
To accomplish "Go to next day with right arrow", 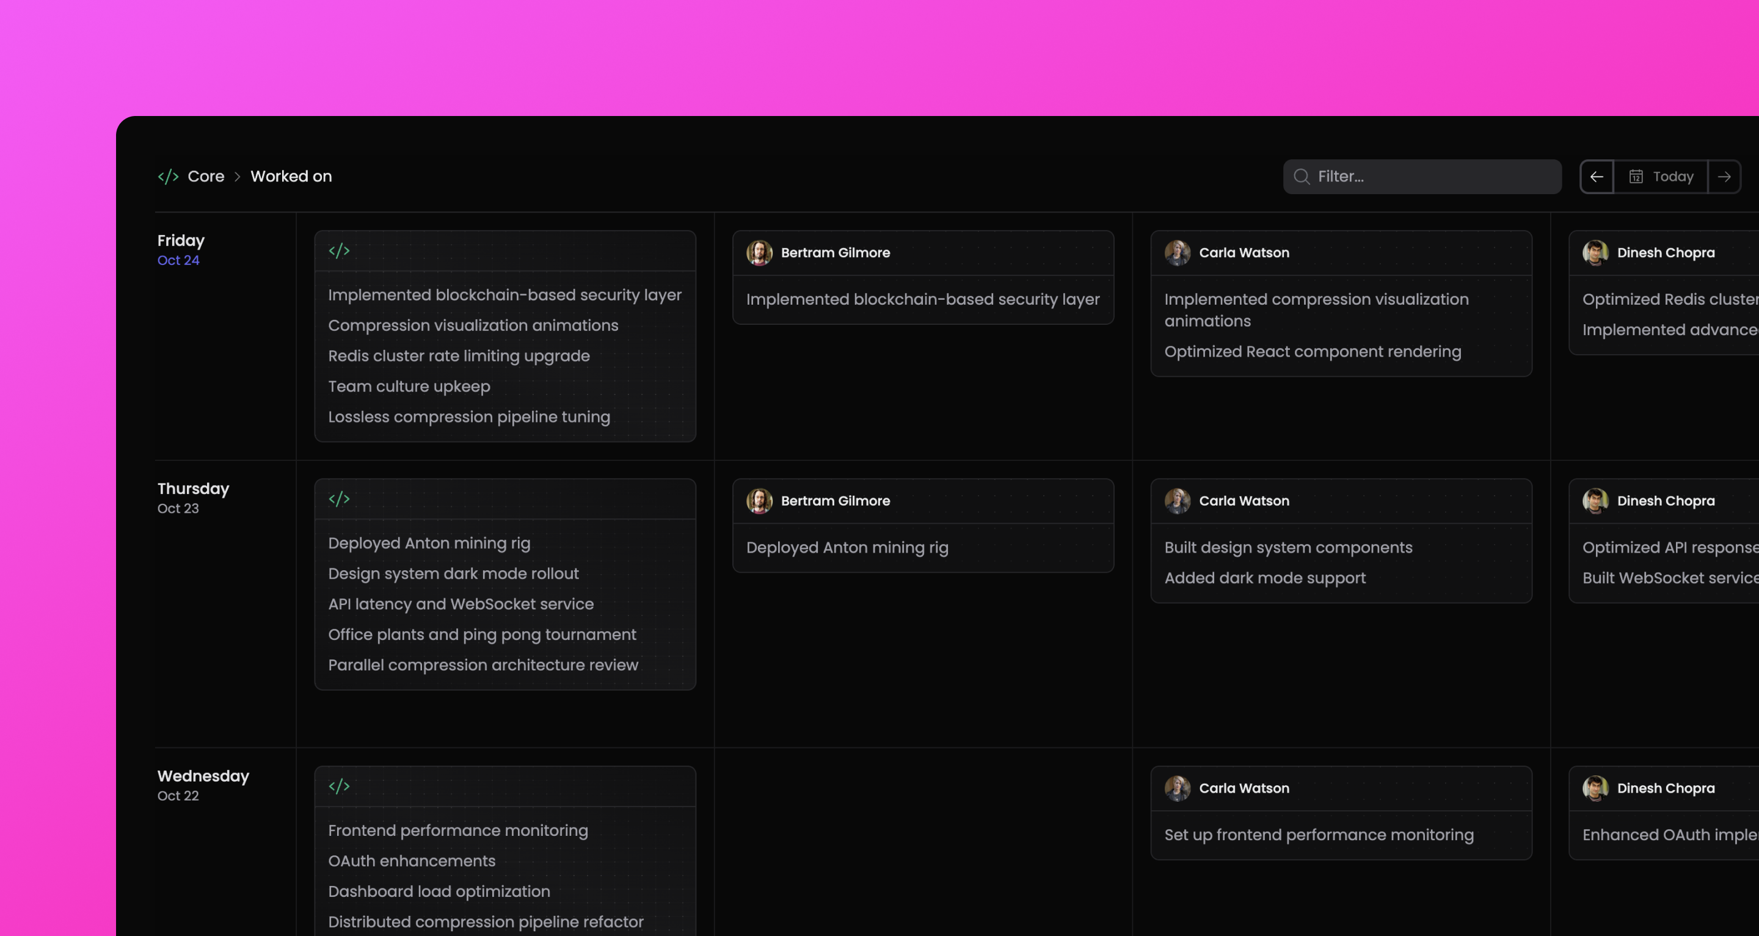I will [x=1724, y=177].
